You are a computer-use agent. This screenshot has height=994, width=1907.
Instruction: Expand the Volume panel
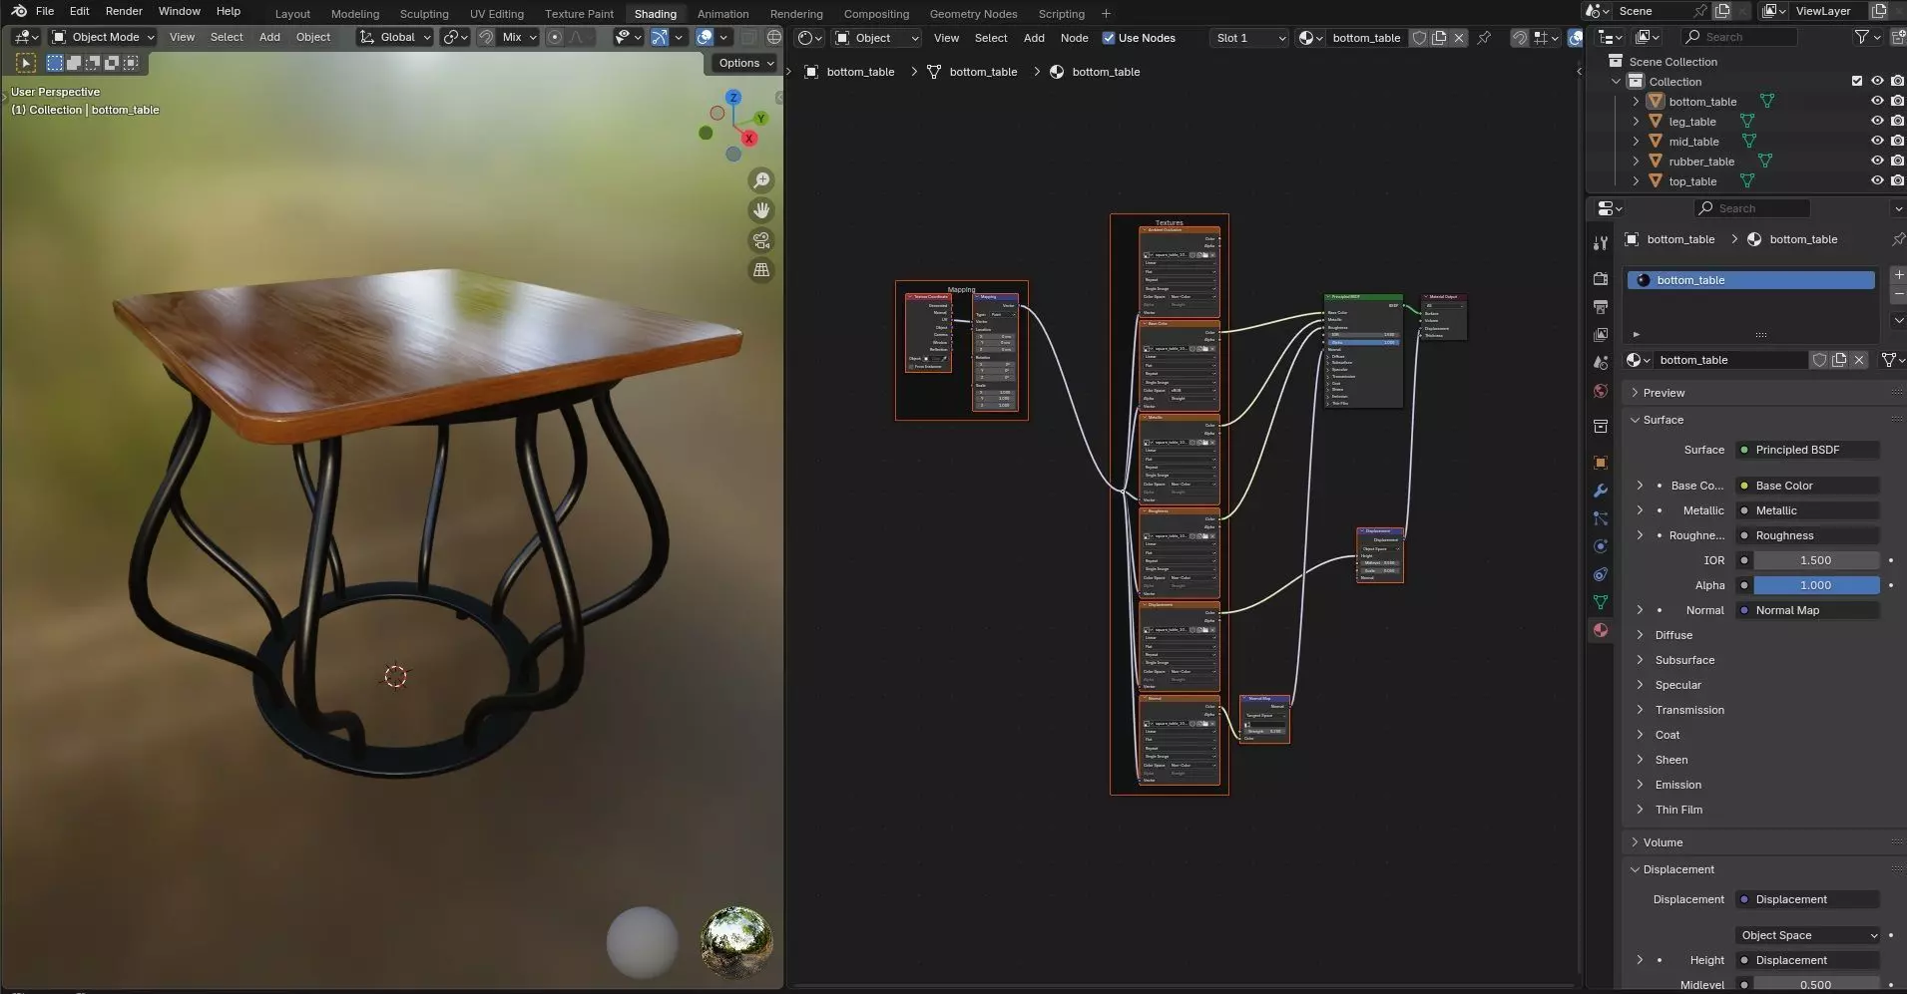pos(1663,842)
